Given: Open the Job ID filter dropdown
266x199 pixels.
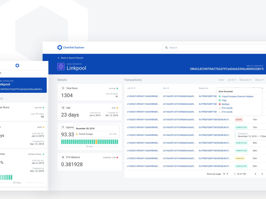Looking at the screenshot, I should pos(232,80).
